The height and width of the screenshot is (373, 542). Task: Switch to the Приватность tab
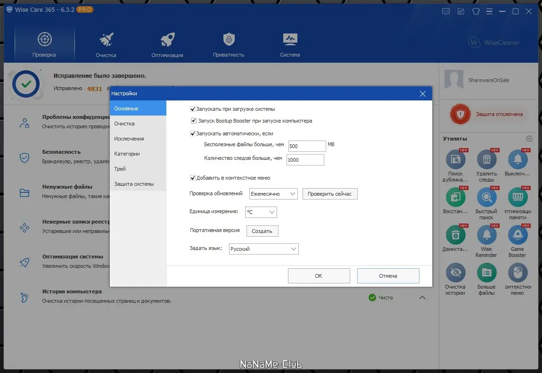[x=229, y=43]
